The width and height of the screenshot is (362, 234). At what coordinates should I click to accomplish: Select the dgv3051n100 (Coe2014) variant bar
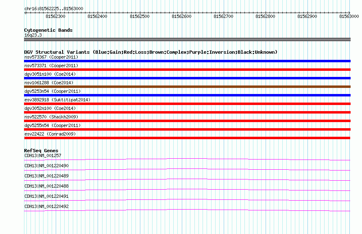tap(187, 78)
